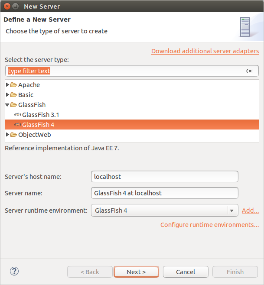Click the GlassFish 4 fish icon
This screenshot has width=264, height=285.
17,124
